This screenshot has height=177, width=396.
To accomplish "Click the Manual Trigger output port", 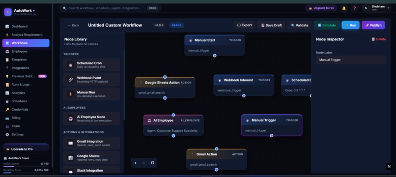I will 272,136.
